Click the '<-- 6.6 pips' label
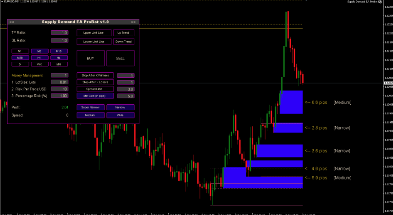 click(x=316, y=102)
